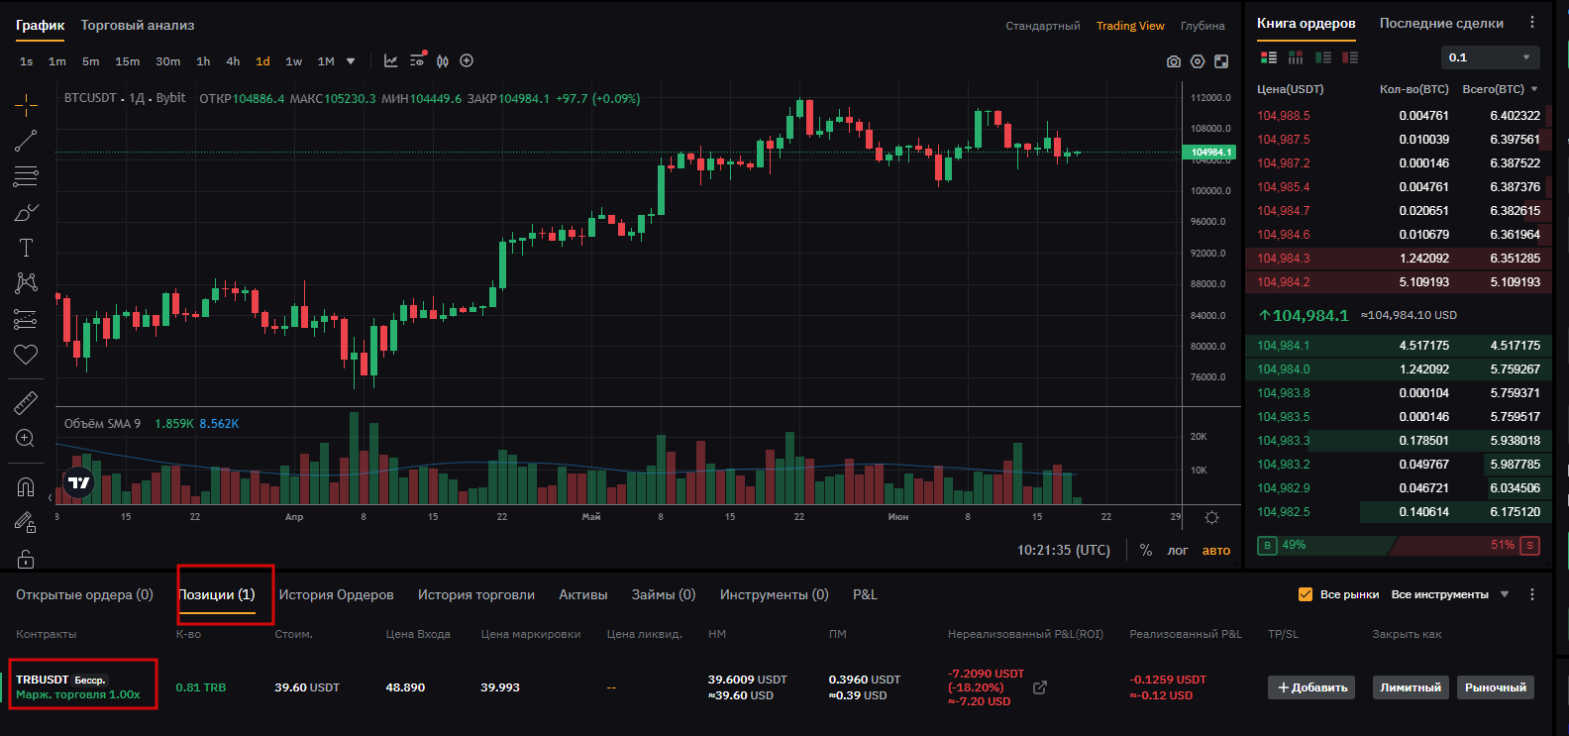
Task: Open the TRBUSDT contract link
Action: pyautogui.click(x=43, y=680)
